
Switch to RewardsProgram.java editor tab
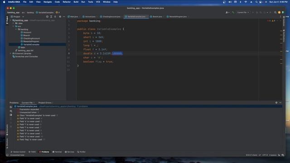(177, 17)
